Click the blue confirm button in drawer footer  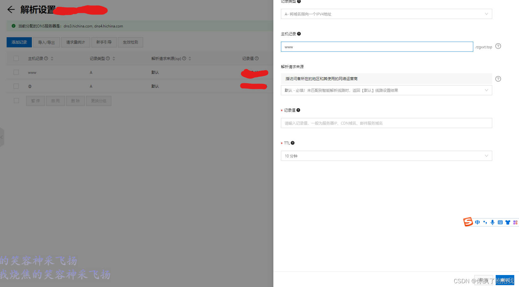505,280
